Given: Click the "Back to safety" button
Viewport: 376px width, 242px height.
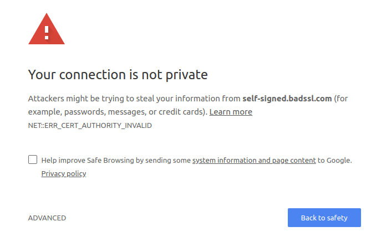Looking at the screenshot, I should click(x=324, y=218).
